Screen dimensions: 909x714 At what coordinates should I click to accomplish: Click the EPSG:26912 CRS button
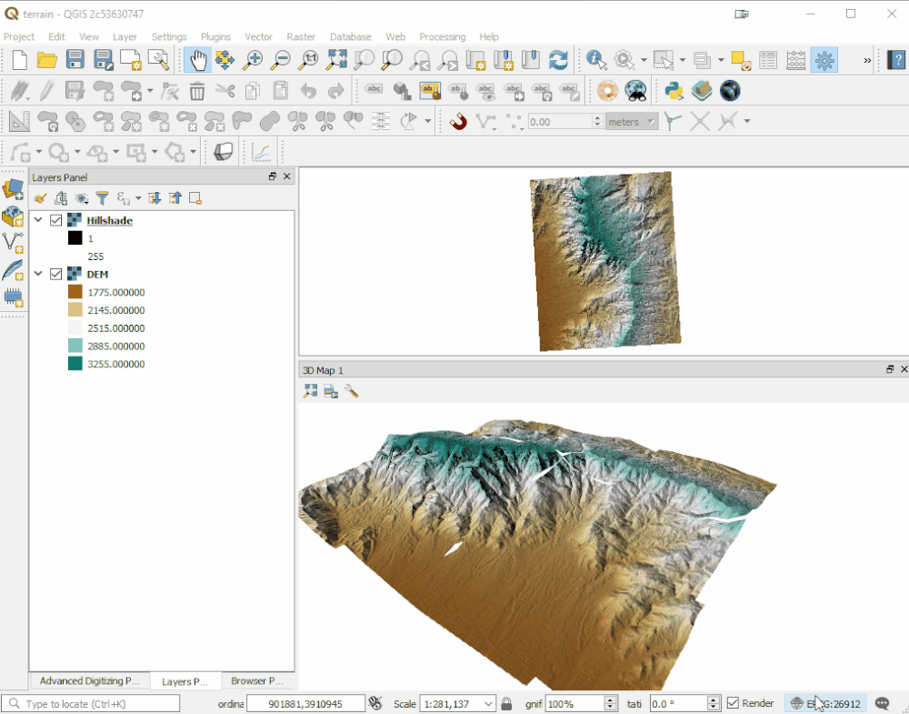[825, 704]
